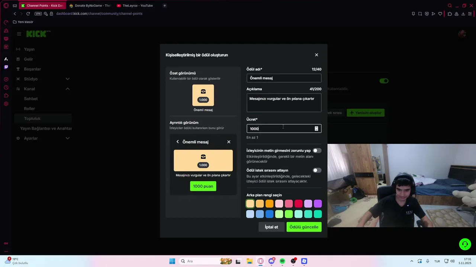Expand the Stüdyo sidebar section
Viewport: 476px width, 267px height.
pos(68,79)
